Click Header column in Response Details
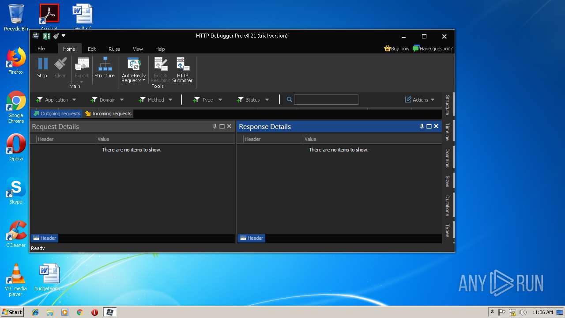 (273, 139)
